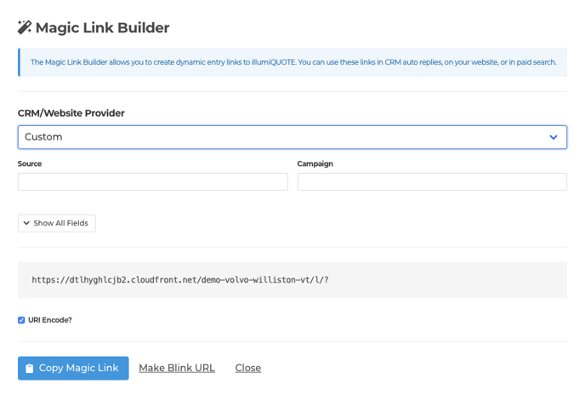585x395 pixels.
Task: Click the Magic Link Builder heading
Action: tap(103, 27)
